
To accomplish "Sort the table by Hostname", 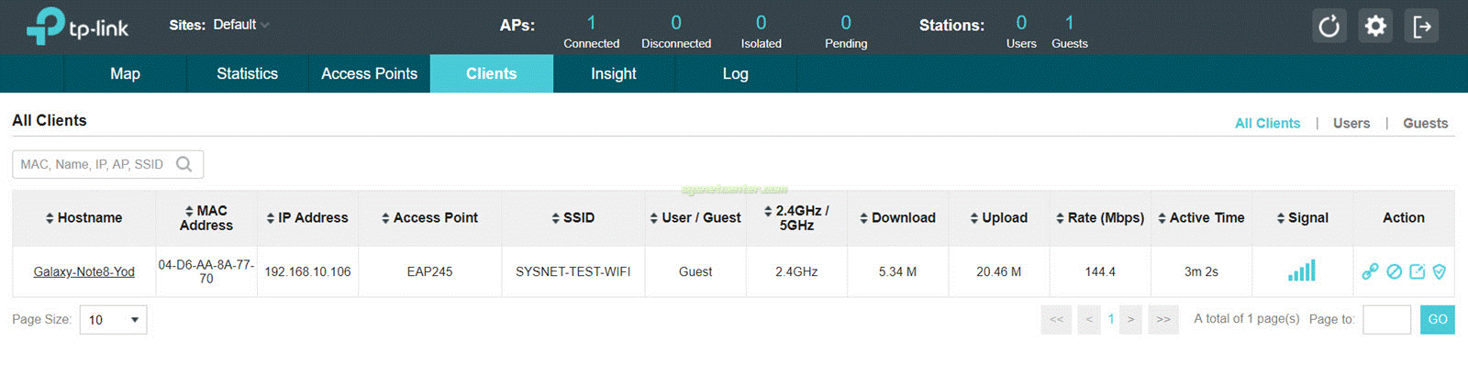I will pyautogui.click(x=83, y=218).
